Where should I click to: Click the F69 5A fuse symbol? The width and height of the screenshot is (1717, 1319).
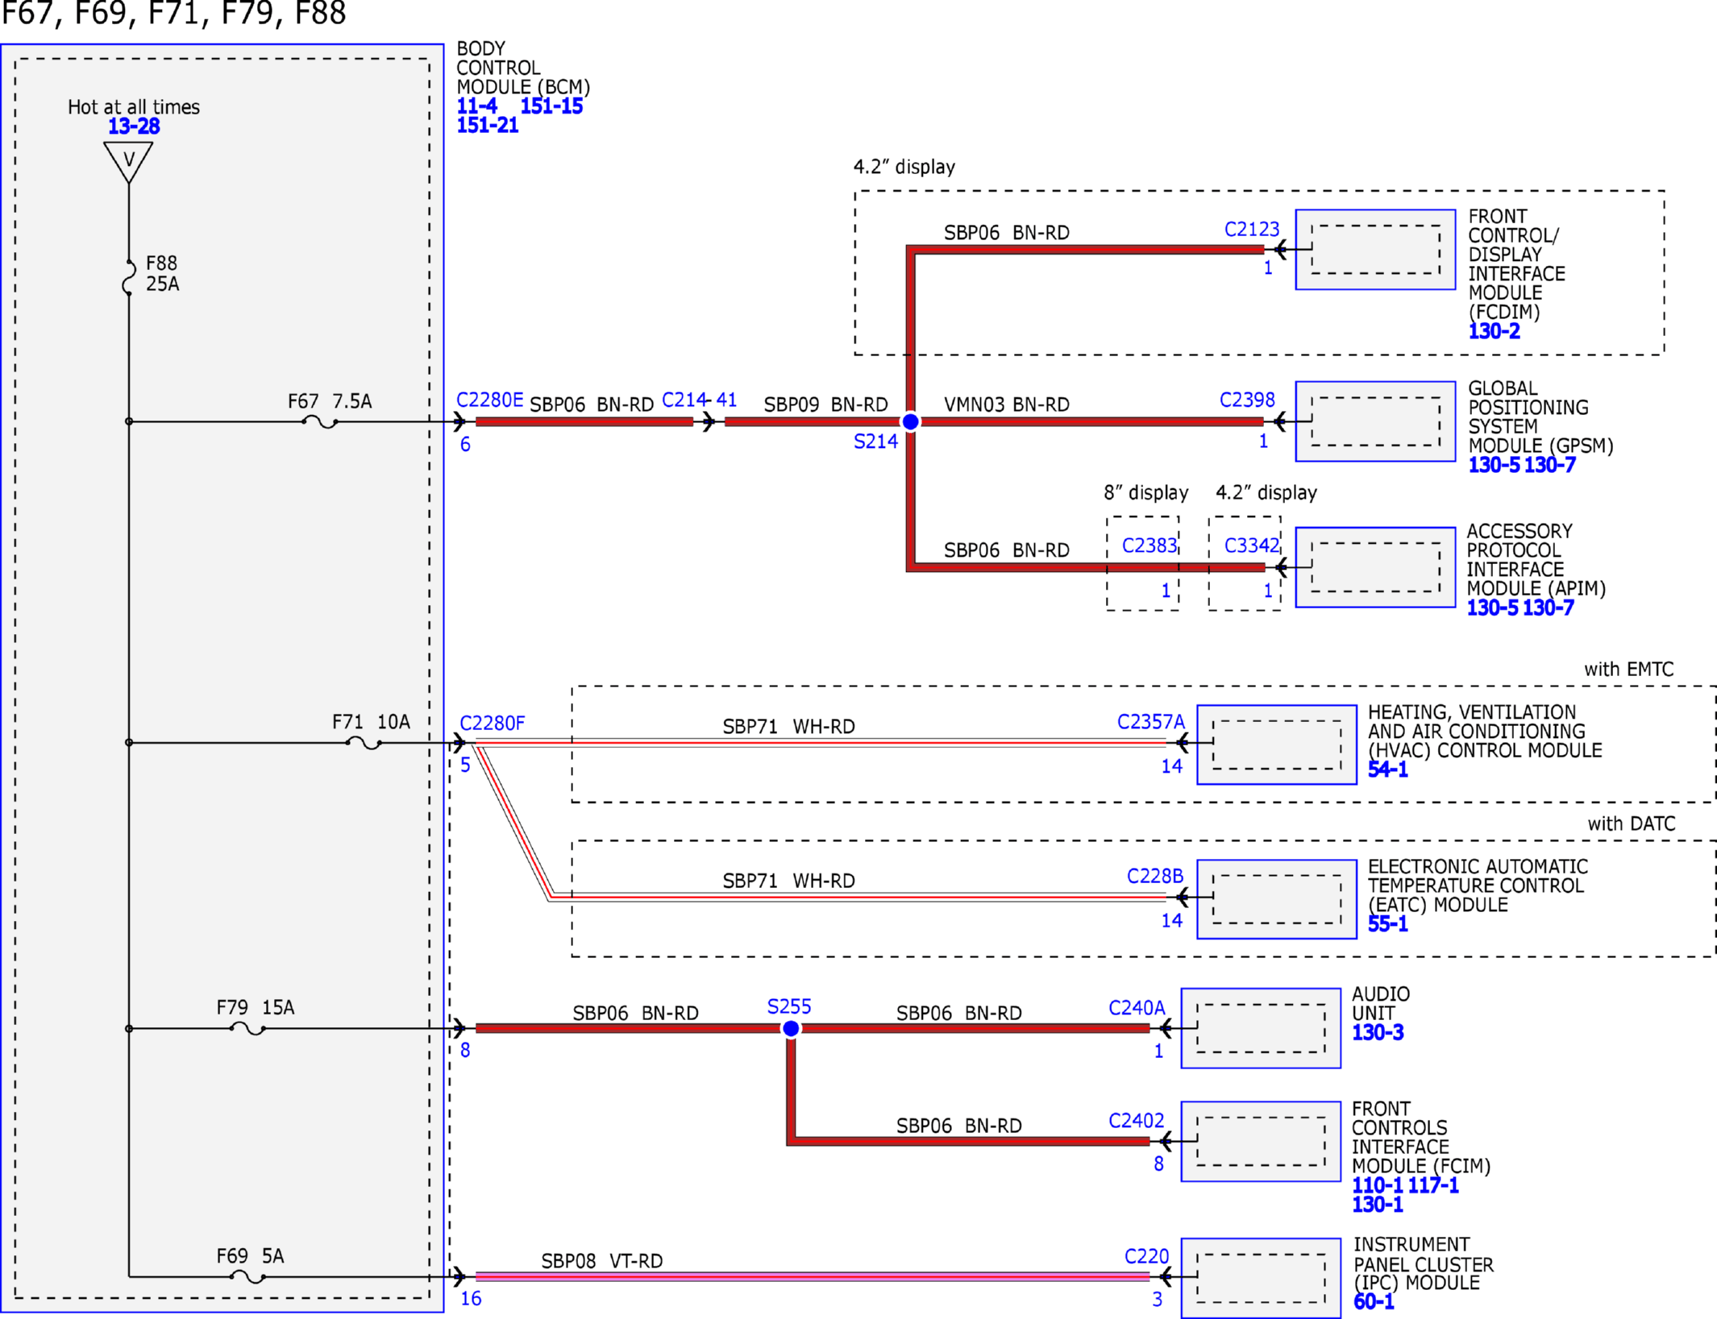(247, 1276)
